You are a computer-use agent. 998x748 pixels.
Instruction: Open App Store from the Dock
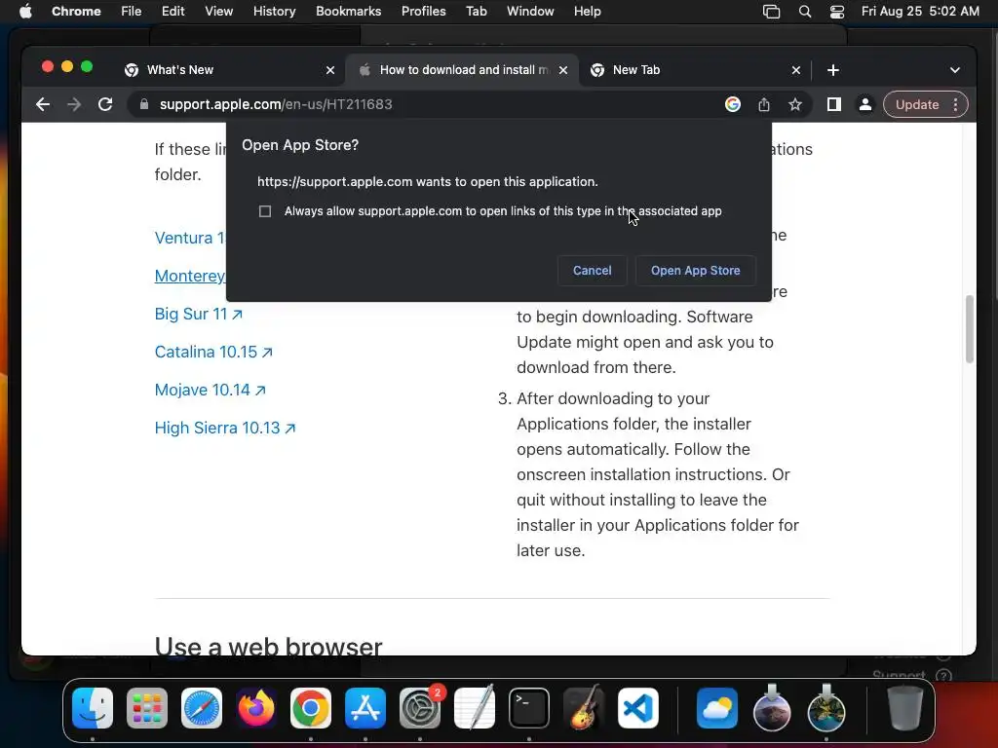pos(365,708)
